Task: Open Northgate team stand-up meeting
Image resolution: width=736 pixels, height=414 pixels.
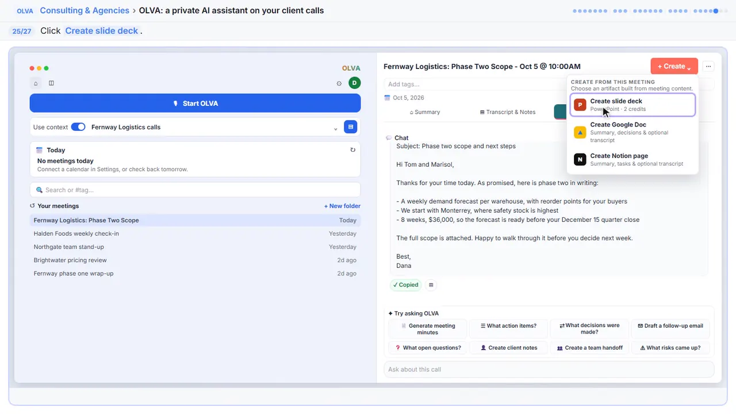Action: [195, 247]
